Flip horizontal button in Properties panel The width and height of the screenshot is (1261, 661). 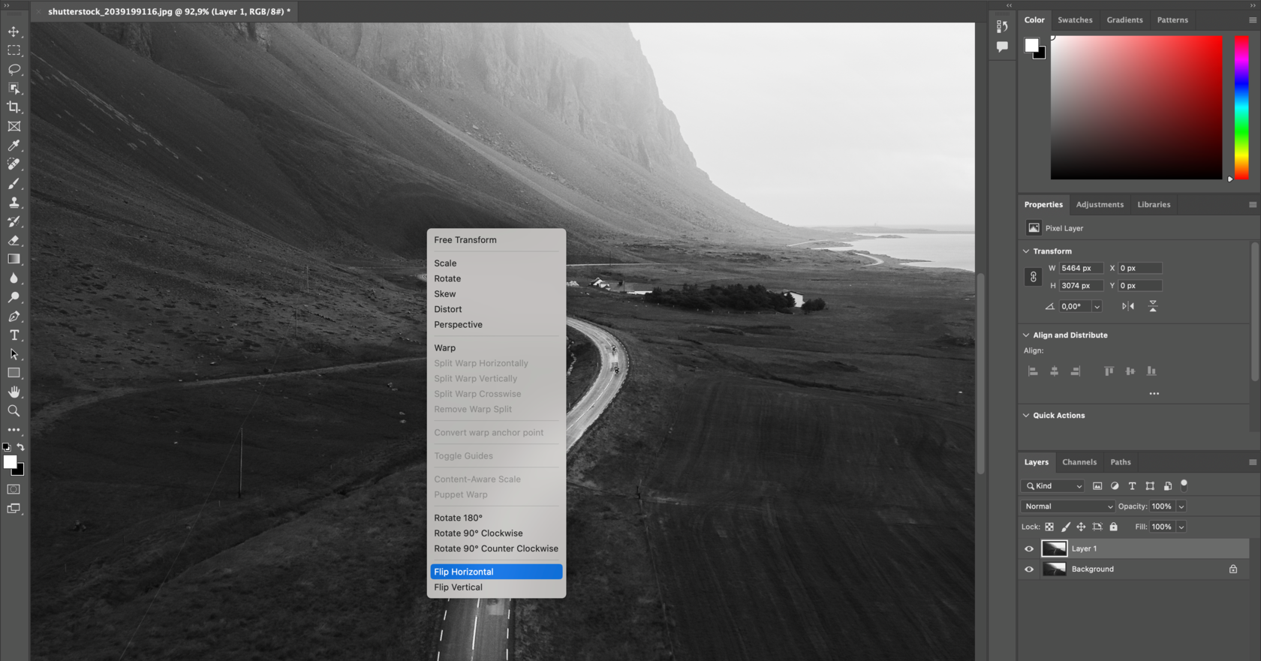1128,306
